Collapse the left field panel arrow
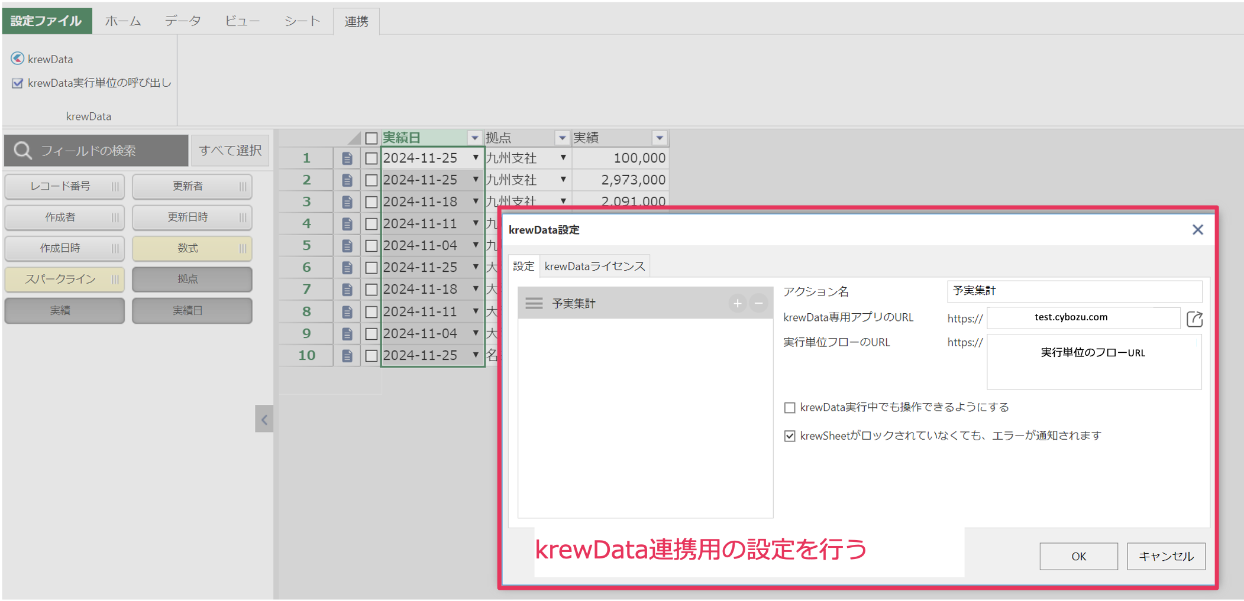 point(264,420)
